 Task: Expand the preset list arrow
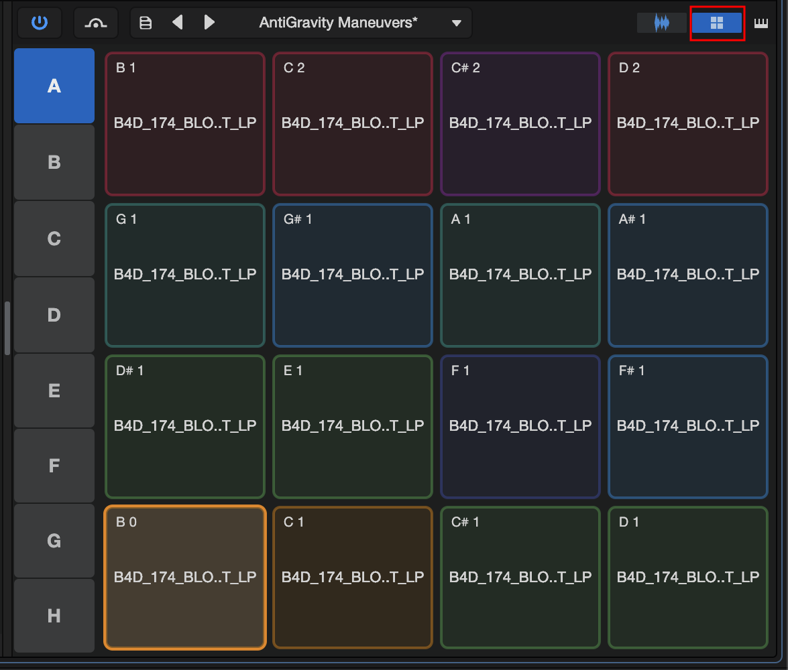(456, 23)
